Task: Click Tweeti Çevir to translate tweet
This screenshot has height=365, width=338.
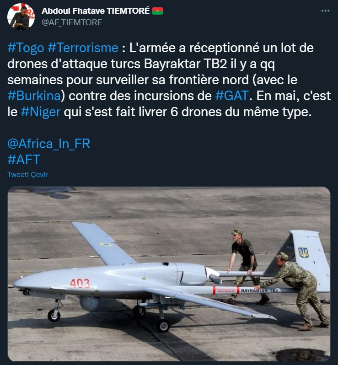Action: [27, 175]
